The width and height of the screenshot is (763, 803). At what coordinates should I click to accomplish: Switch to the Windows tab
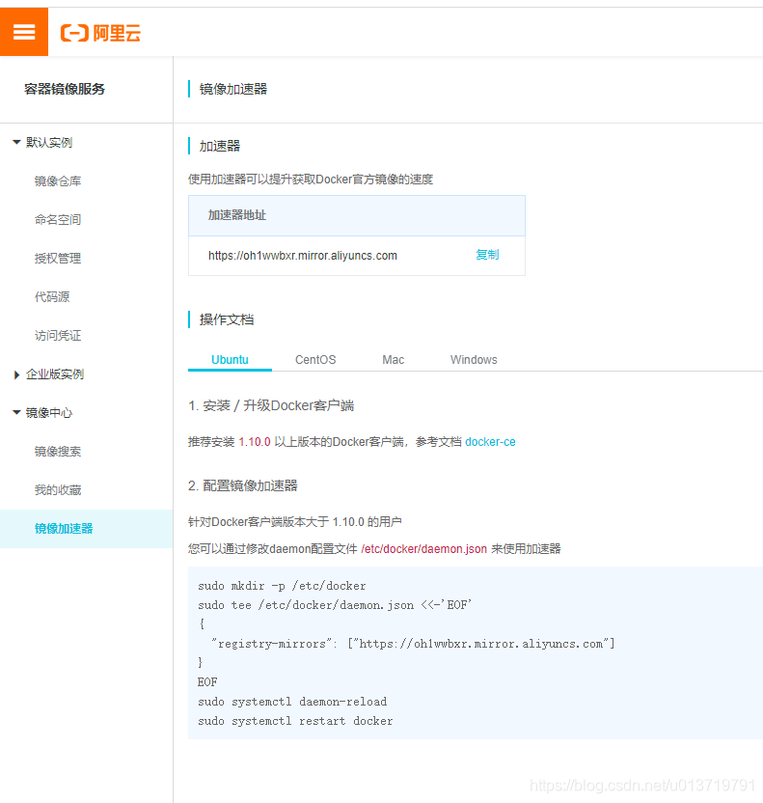pyautogui.click(x=474, y=359)
